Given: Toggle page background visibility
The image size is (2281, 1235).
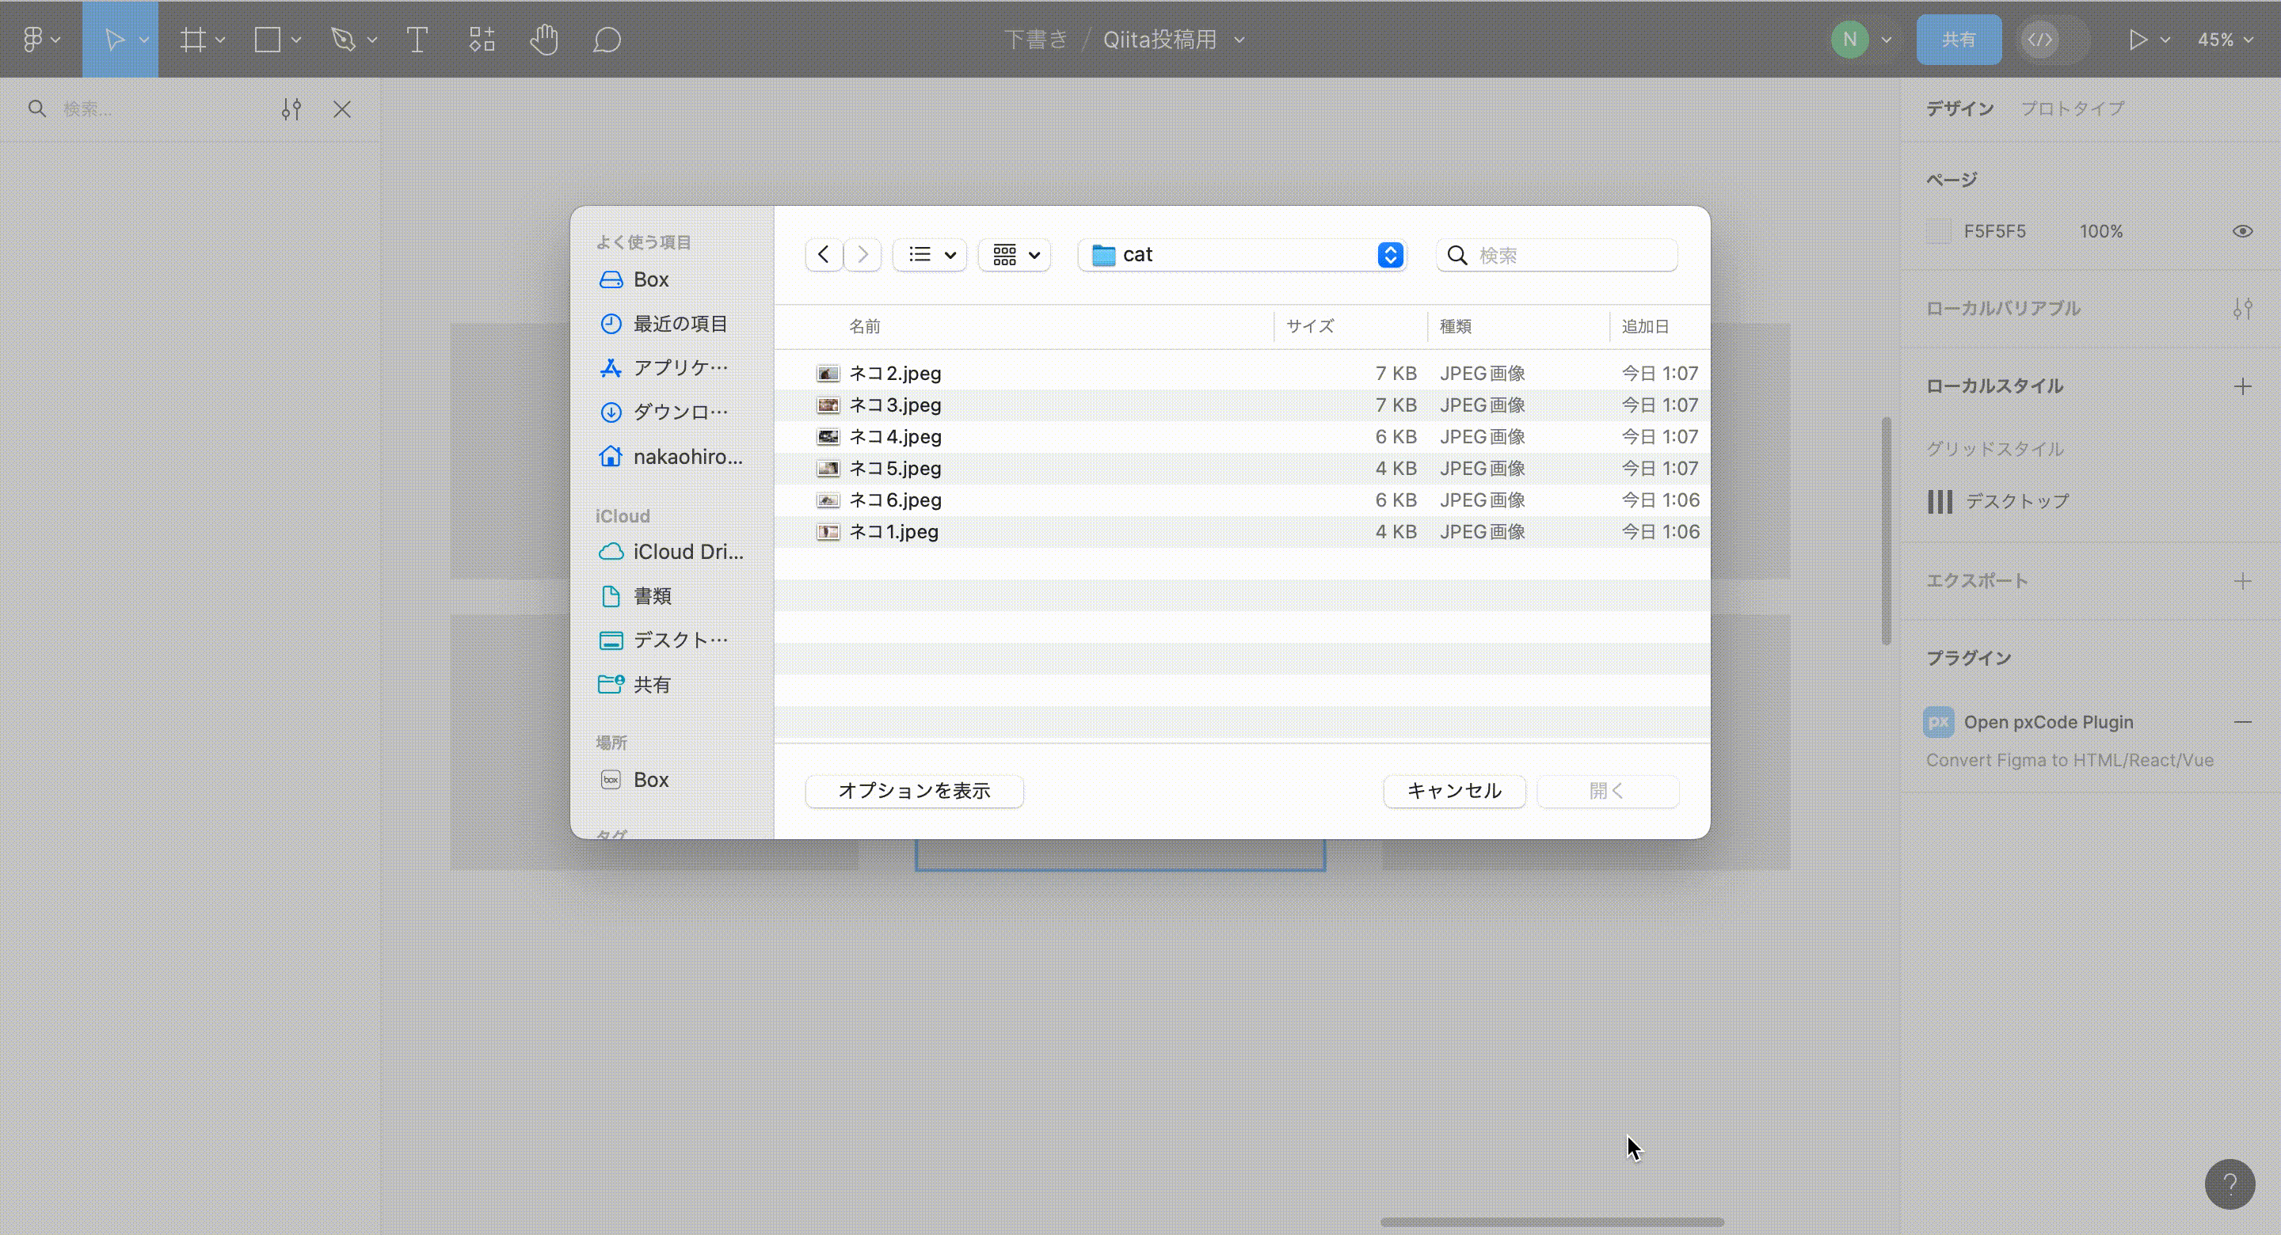Looking at the screenshot, I should tap(2243, 230).
